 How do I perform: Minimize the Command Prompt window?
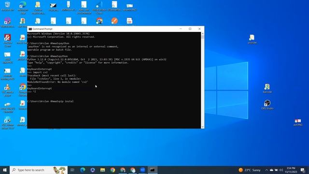(181, 29)
